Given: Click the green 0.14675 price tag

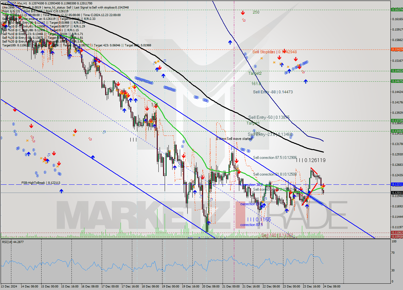Looking at the screenshot, I should click(397, 81).
